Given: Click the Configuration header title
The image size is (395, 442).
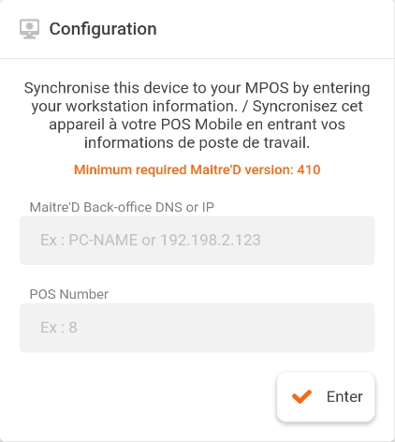Looking at the screenshot, I should 103,29.
